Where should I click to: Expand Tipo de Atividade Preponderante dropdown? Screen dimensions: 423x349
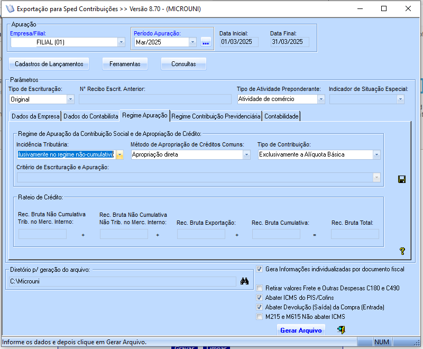click(x=321, y=99)
